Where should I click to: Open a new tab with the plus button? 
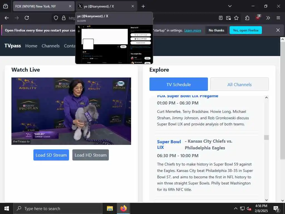(143, 6)
